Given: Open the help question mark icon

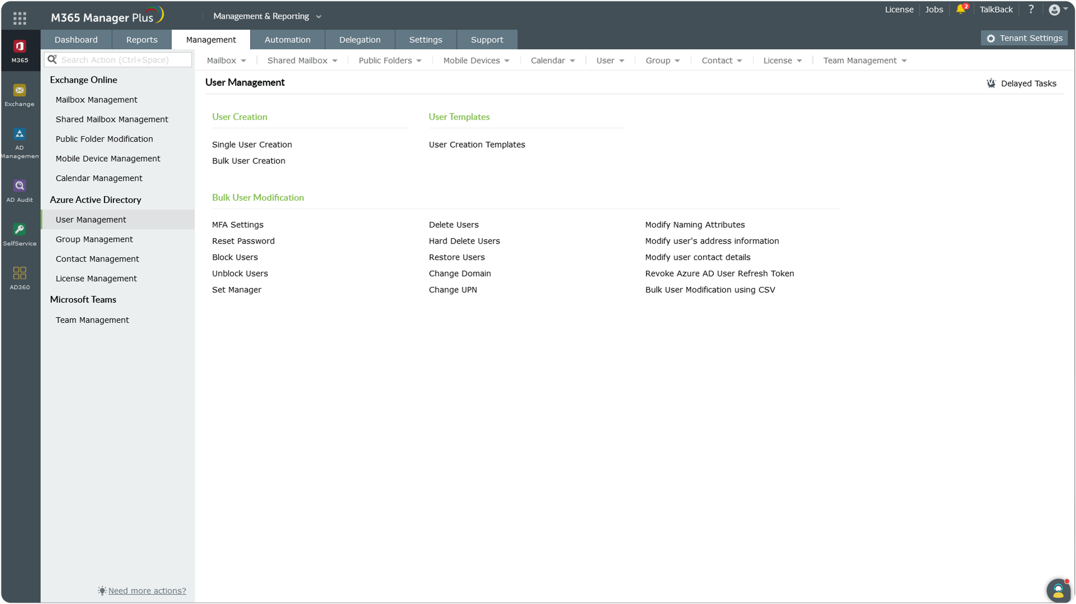Looking at the screenshot, I should click(x=1030, y=9).
